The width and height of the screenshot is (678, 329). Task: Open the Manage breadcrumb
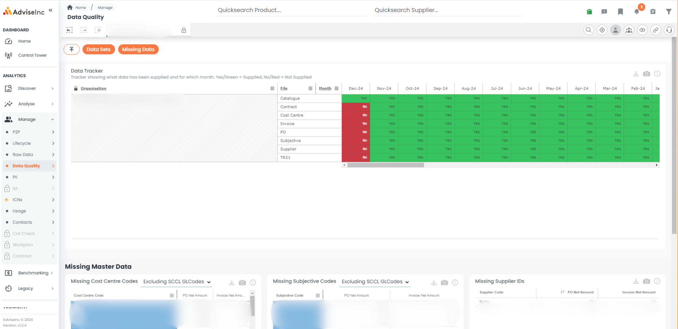[105, 7]
